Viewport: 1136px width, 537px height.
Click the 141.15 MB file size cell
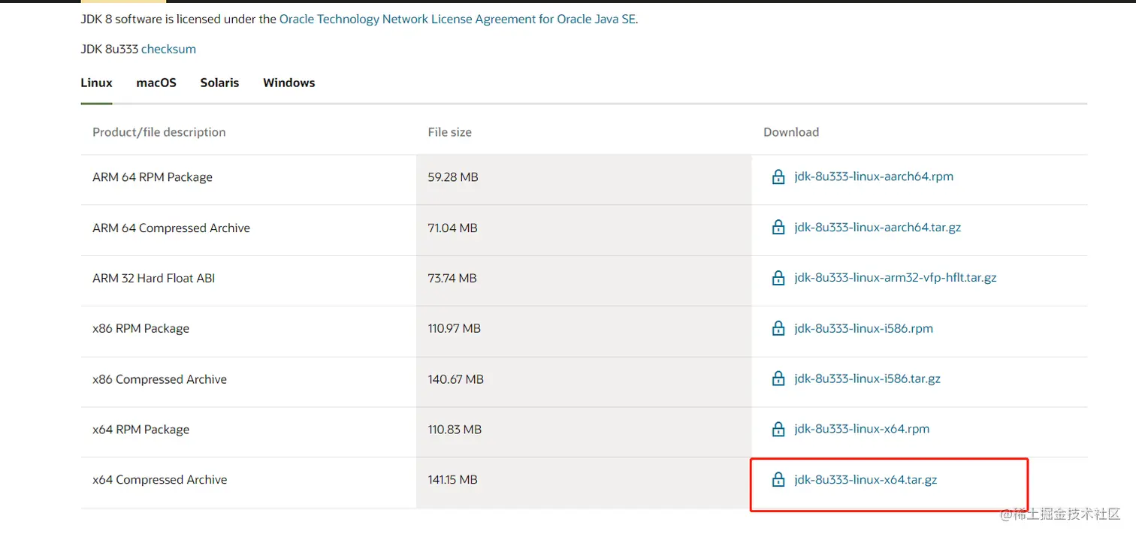(584, 480)
